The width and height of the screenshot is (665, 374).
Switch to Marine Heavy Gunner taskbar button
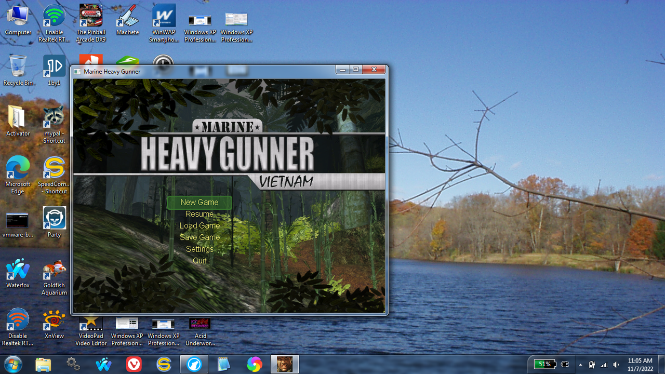pos(285,364)
